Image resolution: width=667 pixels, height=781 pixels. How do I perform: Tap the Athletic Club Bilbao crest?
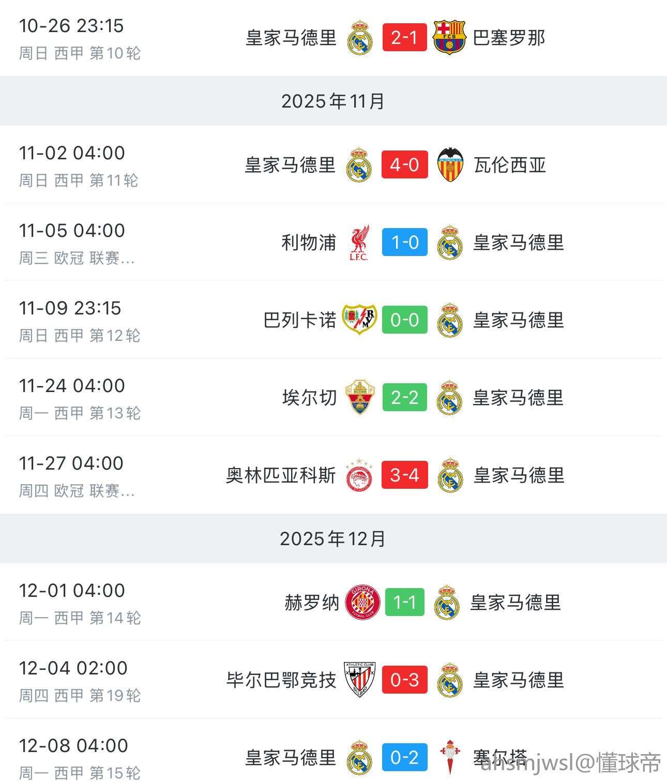point(360,680)
